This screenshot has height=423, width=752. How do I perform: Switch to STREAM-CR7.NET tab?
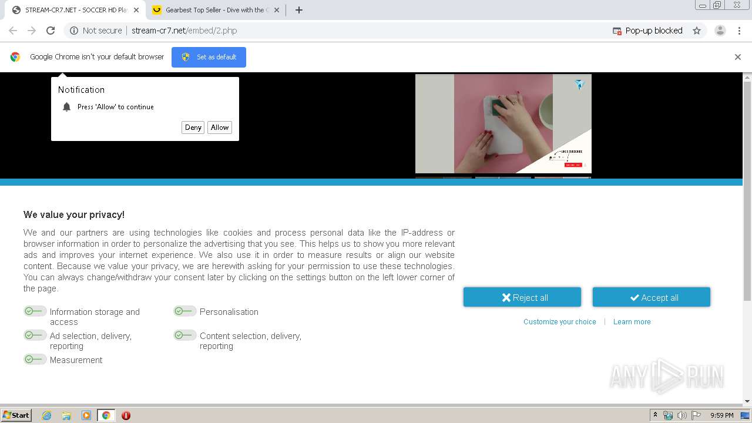[75, 10]
